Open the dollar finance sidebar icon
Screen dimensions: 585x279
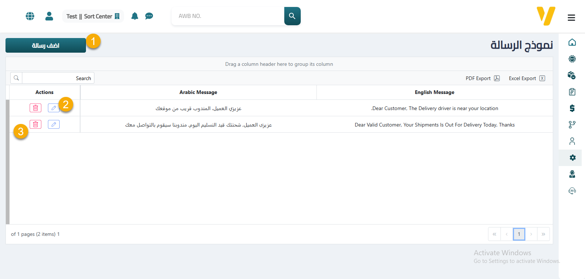[572, 108]
